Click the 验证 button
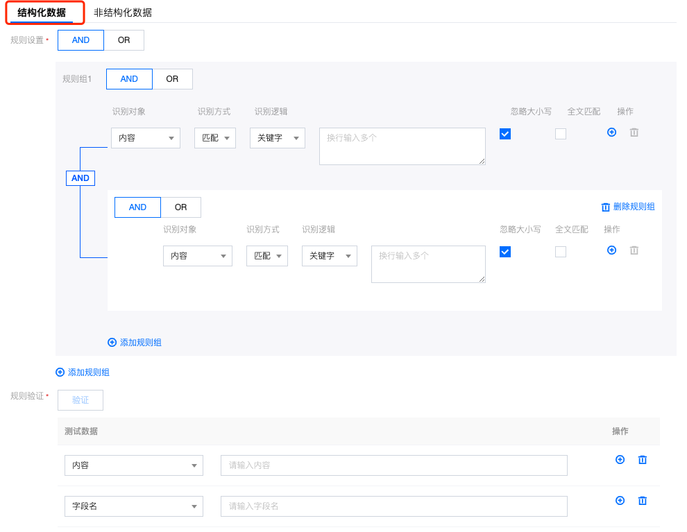Screen dimensions: 687x532 [x=80, y=400]
